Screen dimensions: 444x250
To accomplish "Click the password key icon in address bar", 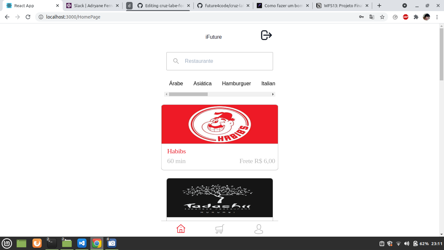I will (361, 17).
